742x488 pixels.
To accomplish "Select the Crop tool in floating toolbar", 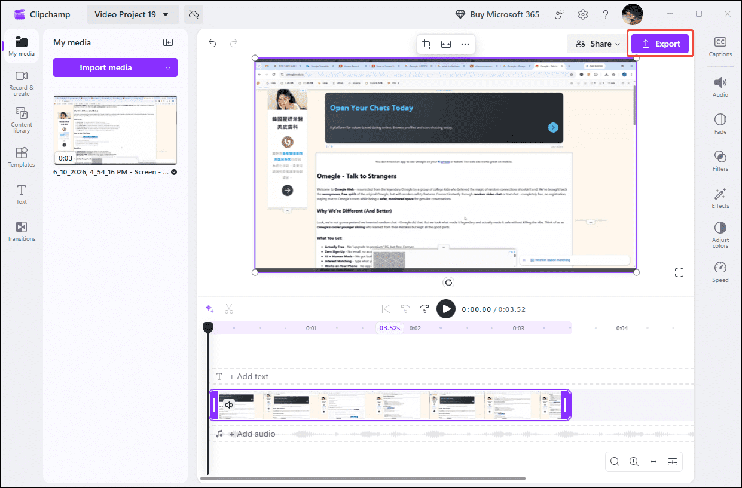I will tap(427, 44).
